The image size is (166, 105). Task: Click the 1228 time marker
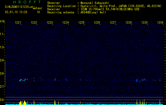(129, 23)
